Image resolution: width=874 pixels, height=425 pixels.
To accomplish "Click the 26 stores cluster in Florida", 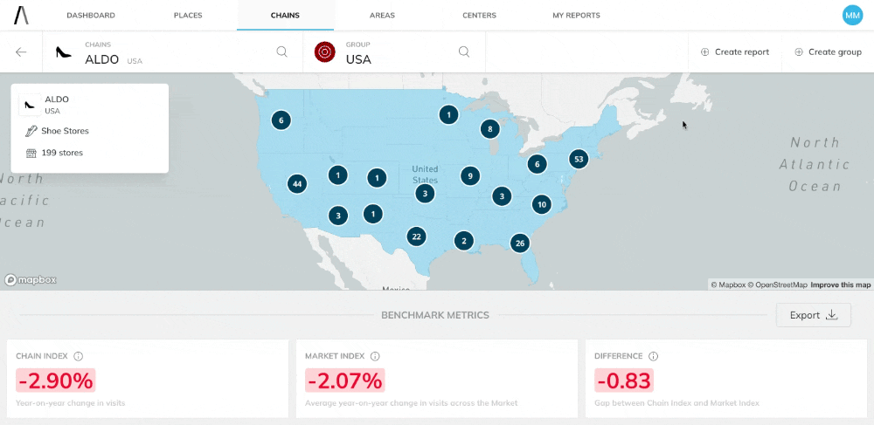I will (x=520, y=243).
